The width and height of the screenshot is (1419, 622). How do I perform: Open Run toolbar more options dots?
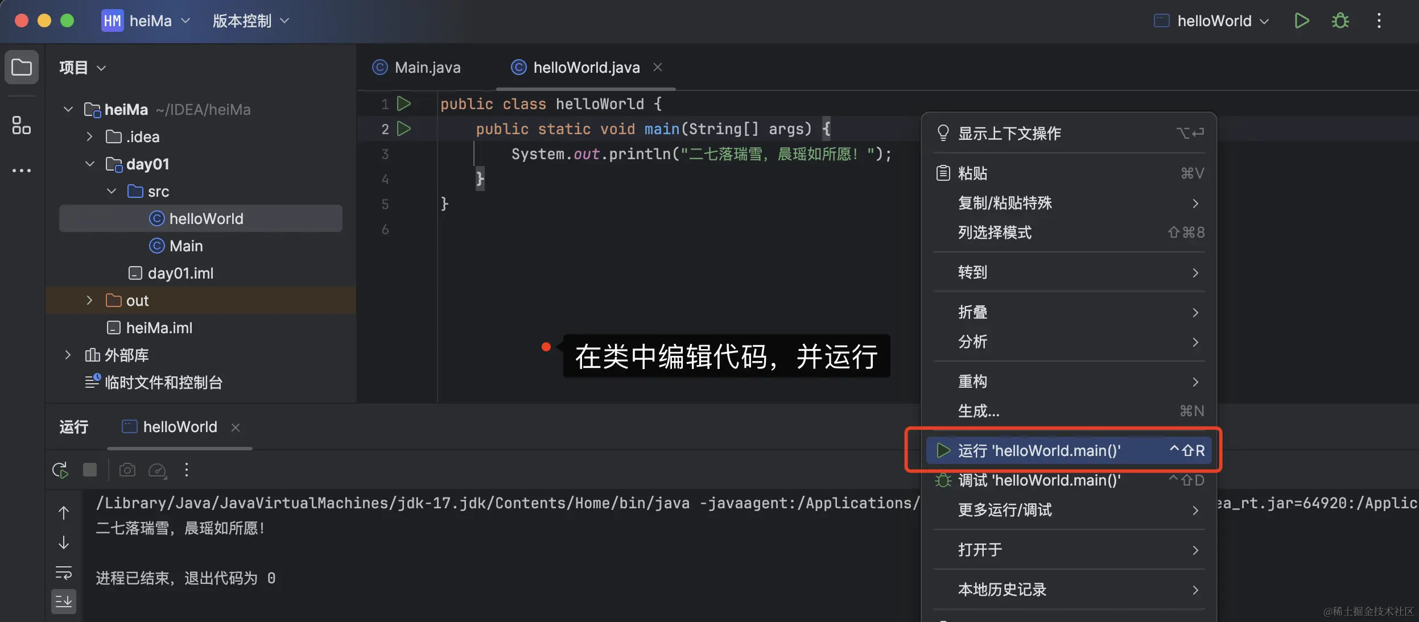(x=187, y=469)
